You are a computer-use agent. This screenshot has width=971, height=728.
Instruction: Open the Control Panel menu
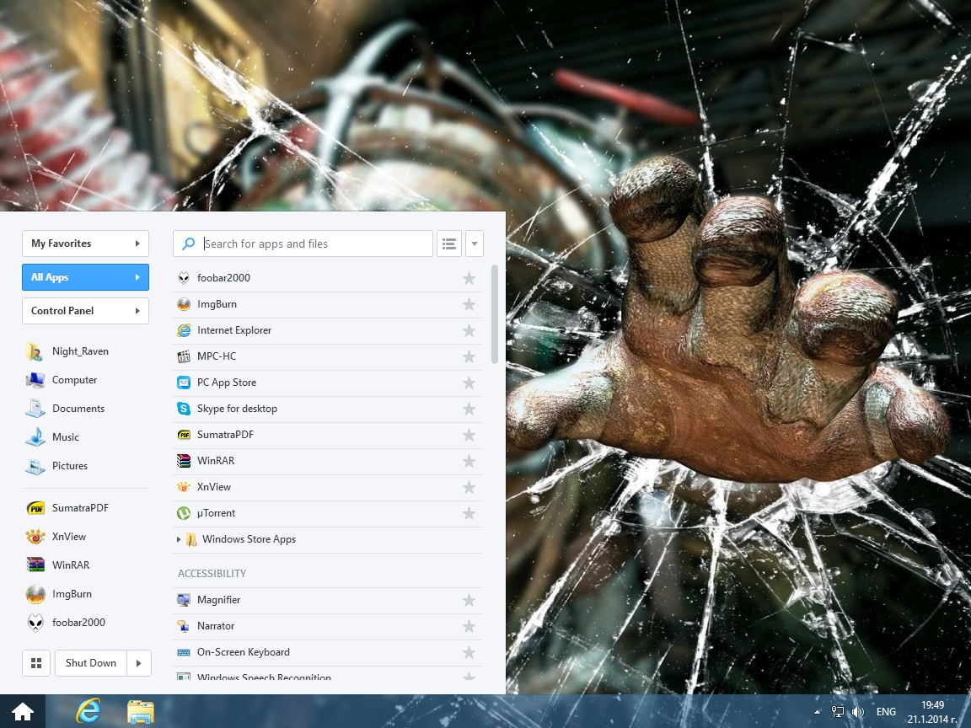(x=85, y=311)
